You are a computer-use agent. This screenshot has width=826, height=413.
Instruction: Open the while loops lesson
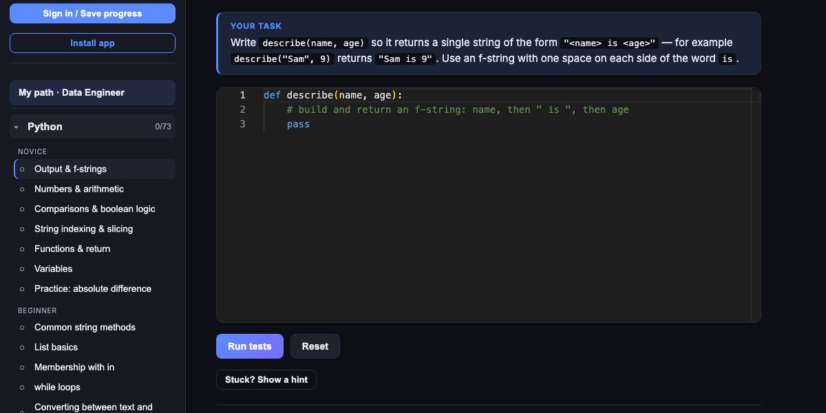point(95,387)
